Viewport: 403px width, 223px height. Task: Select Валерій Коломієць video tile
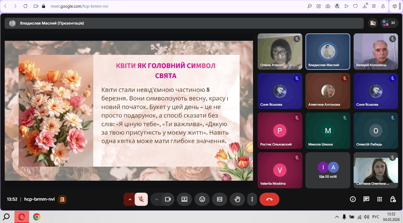[375, 51]
